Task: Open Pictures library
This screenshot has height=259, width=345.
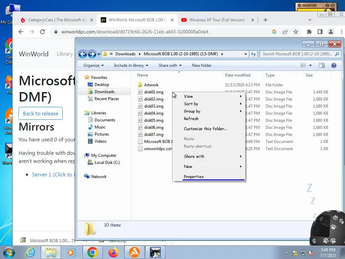Action: tap(98, 134)
